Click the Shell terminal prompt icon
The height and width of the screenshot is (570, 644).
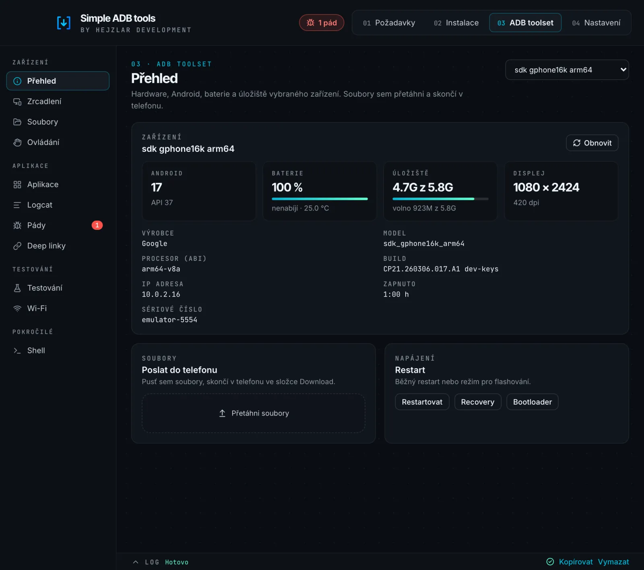(x=17, y=351)
